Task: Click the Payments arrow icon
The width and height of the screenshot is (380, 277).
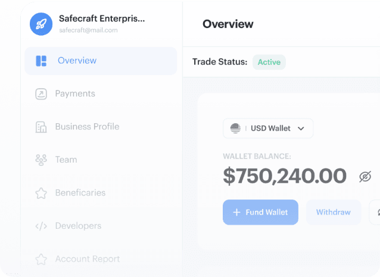Action: tap(41, 94)
